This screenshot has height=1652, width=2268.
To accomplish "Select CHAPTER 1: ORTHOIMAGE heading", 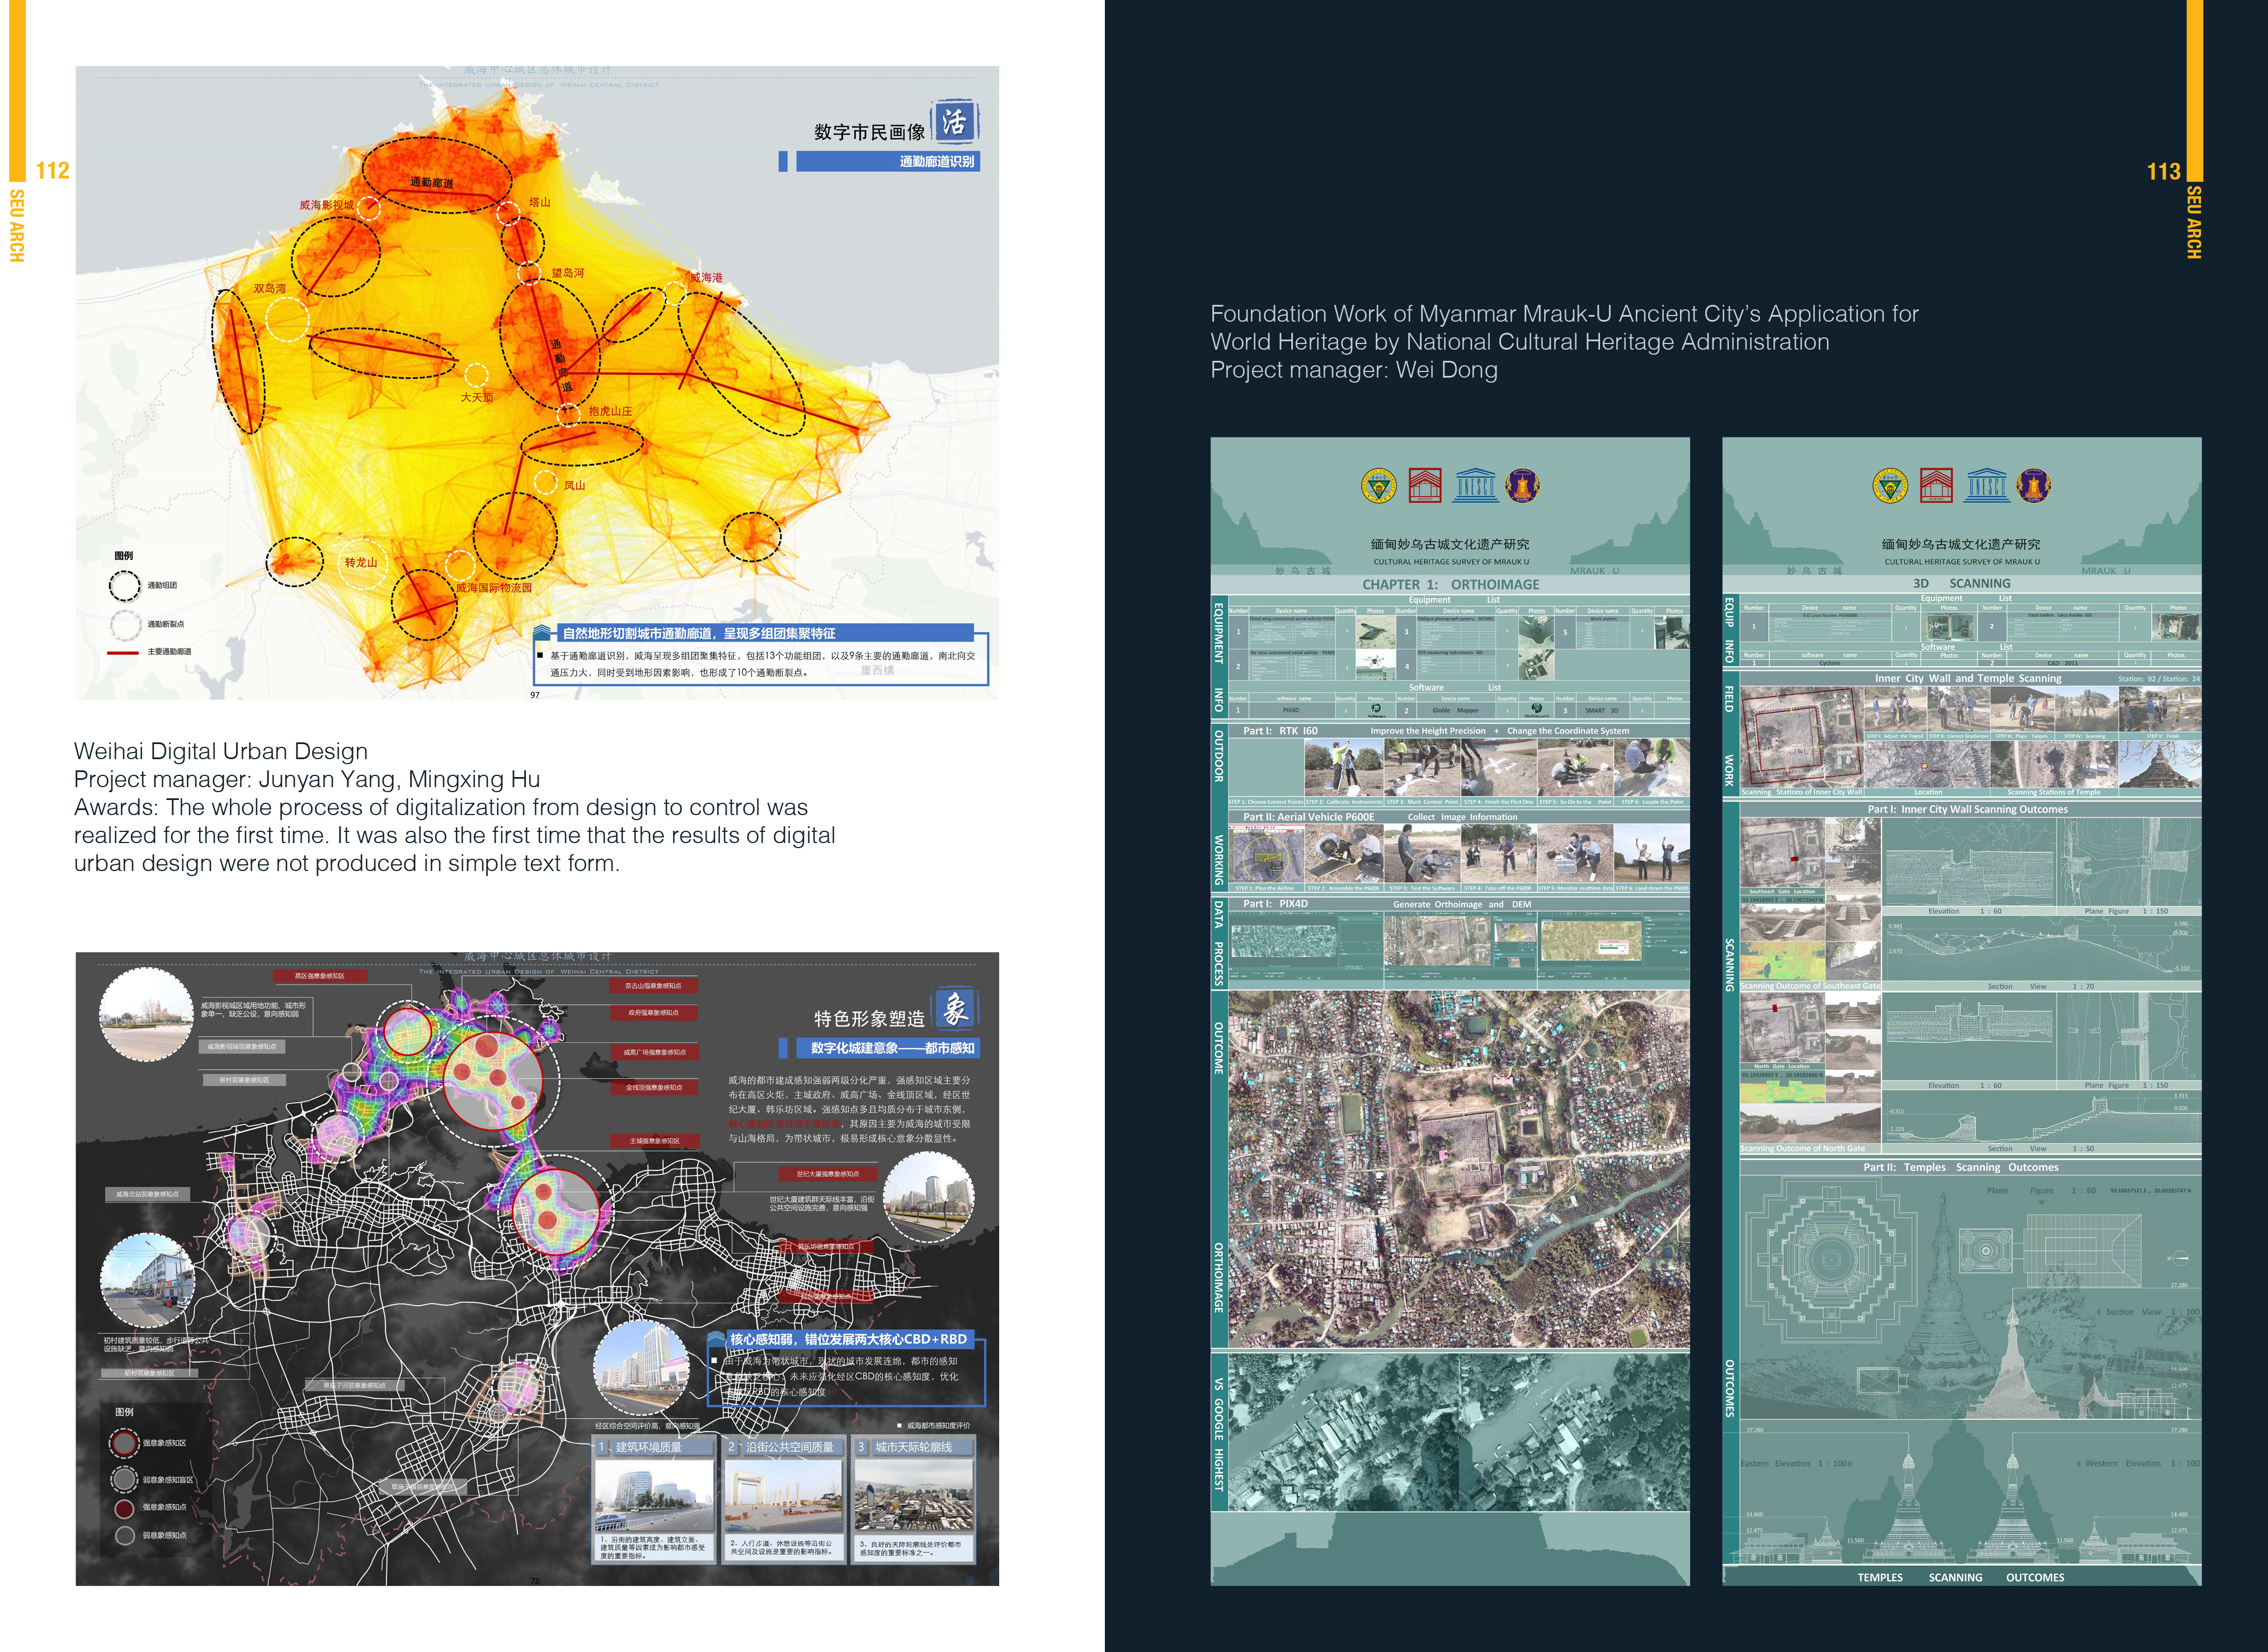I will pos(1450,584).
